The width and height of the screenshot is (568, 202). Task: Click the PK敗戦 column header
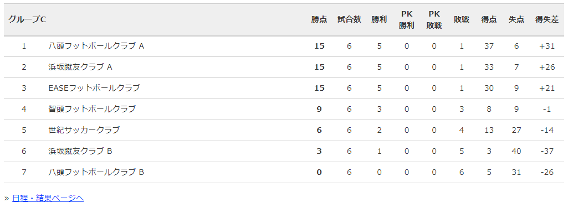434,19
